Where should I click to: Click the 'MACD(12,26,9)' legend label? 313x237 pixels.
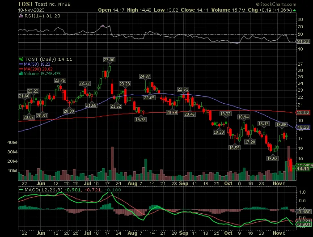tap(43, 190)
